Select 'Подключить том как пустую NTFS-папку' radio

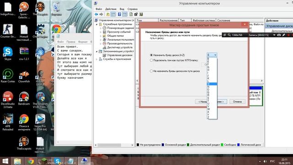pyautogui.click(x=152, y=60)
